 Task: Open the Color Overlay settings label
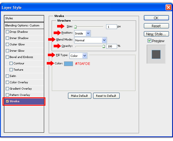tap(19, 82)
